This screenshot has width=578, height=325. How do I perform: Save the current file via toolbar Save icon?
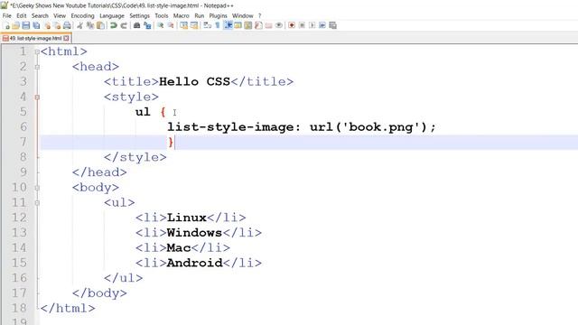coord(26,25)
